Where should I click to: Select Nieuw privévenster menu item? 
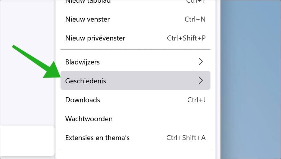(x=95, y=38)
